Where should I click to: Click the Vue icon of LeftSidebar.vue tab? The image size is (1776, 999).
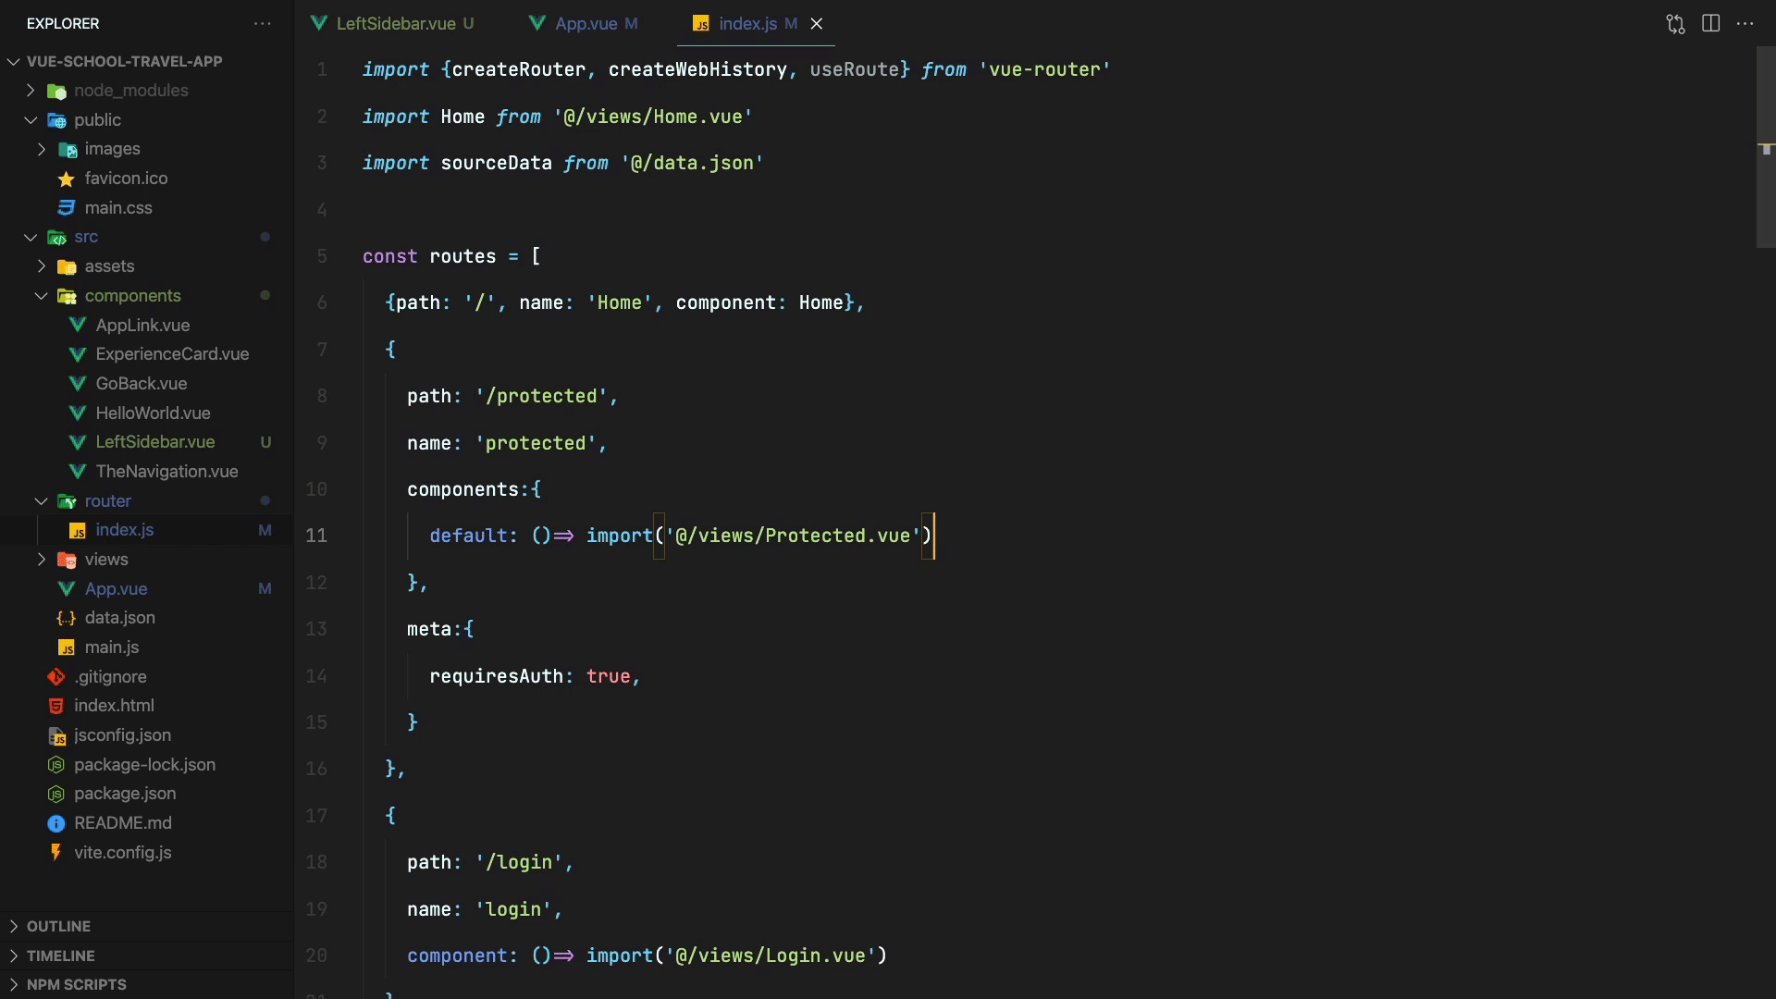click(319, 24)
